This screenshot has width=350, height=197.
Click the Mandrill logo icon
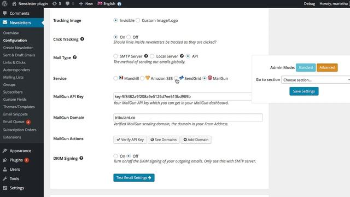[x=121, y=78]
